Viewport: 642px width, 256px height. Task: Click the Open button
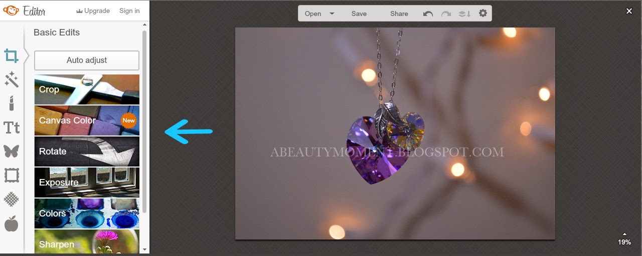click(313, 13)
